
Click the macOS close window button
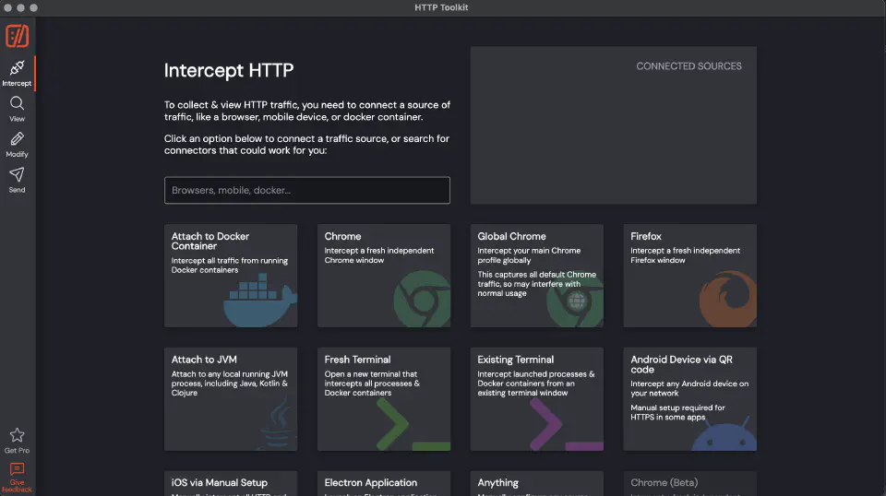[8, 8]
